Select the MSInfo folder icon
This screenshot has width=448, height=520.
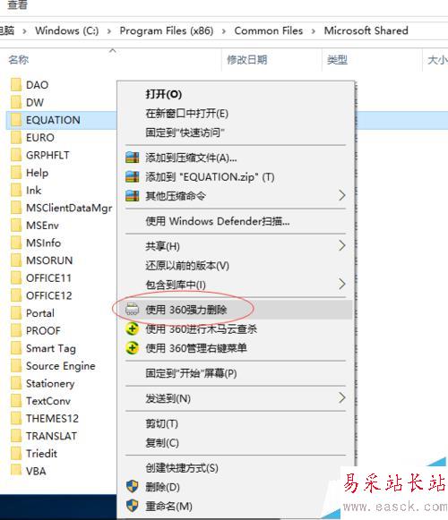click(x=16, y=243)
